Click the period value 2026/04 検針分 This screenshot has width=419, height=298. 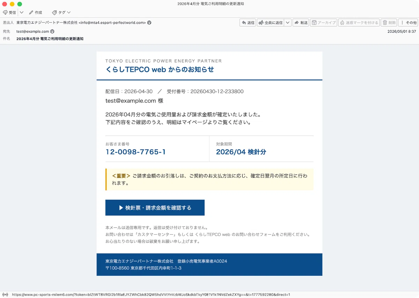coord(241,152)
